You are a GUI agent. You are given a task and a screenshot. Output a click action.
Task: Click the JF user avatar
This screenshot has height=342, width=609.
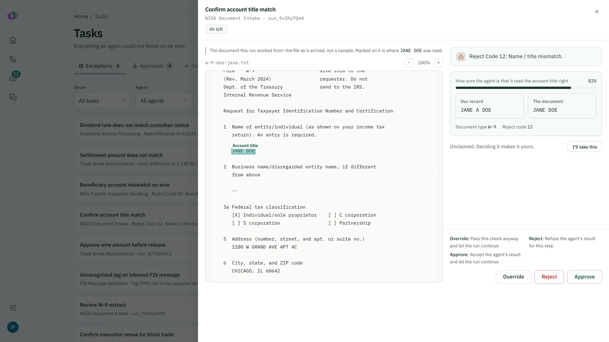[x=13, y=327]
